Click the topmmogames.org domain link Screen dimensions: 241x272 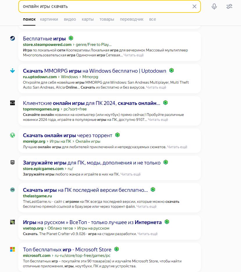pos(41,109)
